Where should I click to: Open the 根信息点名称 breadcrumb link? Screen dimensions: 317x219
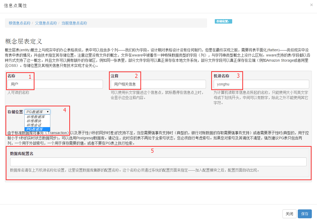click(x=19, y=23)
